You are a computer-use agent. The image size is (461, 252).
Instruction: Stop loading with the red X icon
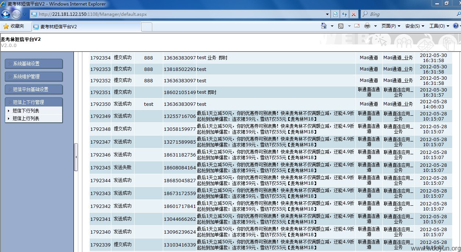[x=354, y=14]
